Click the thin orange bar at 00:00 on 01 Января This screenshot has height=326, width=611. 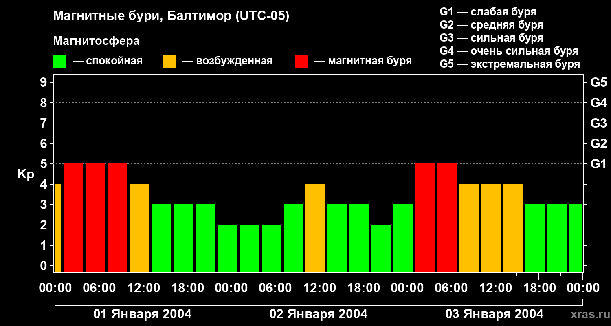pos(58,228)
